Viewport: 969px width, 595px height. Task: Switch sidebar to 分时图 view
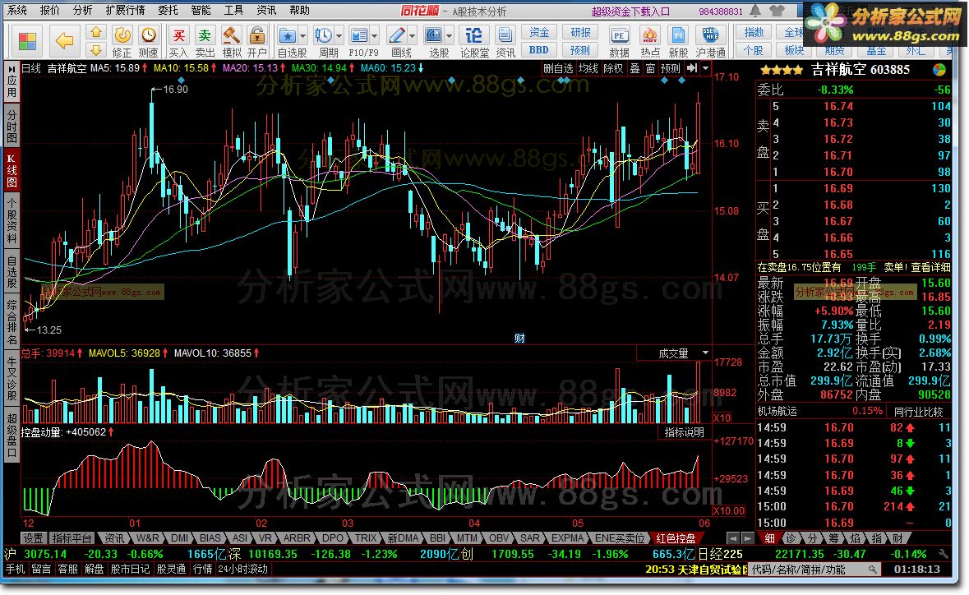(x=12, y=126)
